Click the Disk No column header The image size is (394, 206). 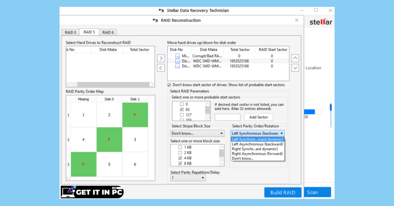(179, 50)
